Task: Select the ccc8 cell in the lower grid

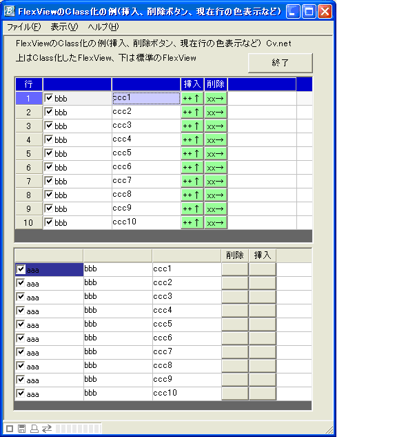Action: (187, 366)
